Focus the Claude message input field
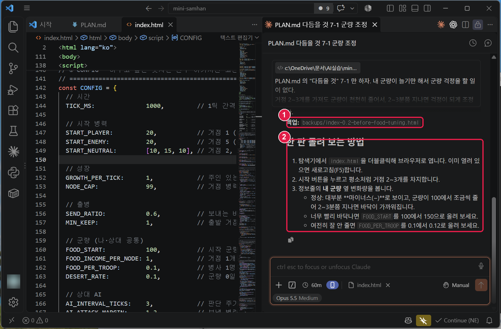This screenshot has width=501, height=329. (376, 267)
